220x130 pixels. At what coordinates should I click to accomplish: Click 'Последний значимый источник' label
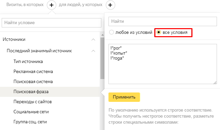39,51
